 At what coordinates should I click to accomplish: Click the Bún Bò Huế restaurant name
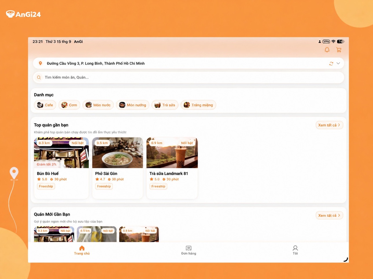(x=48, y=174)
